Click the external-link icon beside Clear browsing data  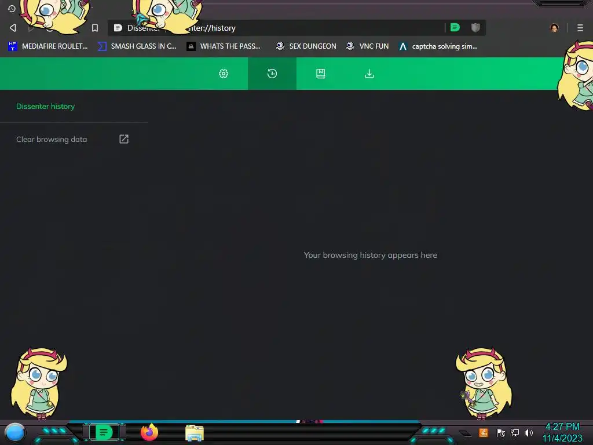click(124, 139)
